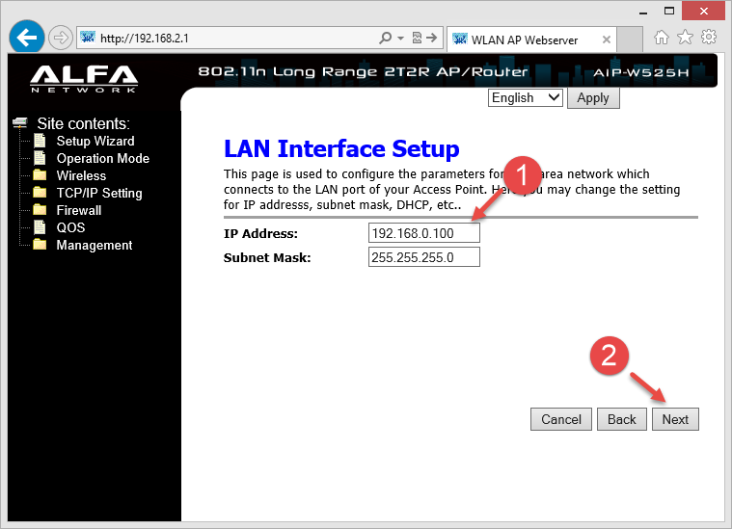Click the browser back arrow button
The width and height of the screenshot is (732, 529).
pos(27,37)
